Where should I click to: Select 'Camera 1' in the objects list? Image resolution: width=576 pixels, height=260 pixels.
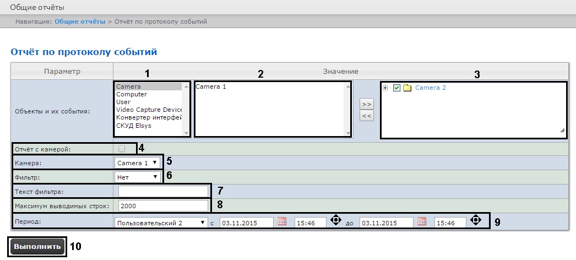click(211, 87)
